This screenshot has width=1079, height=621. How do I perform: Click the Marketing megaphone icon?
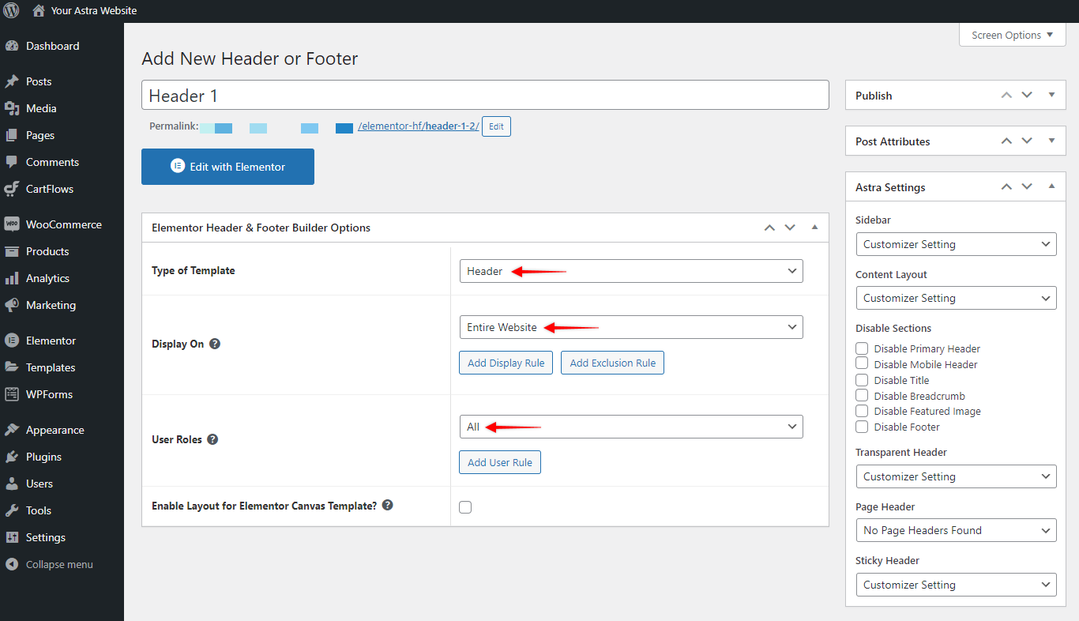[12, 305]
